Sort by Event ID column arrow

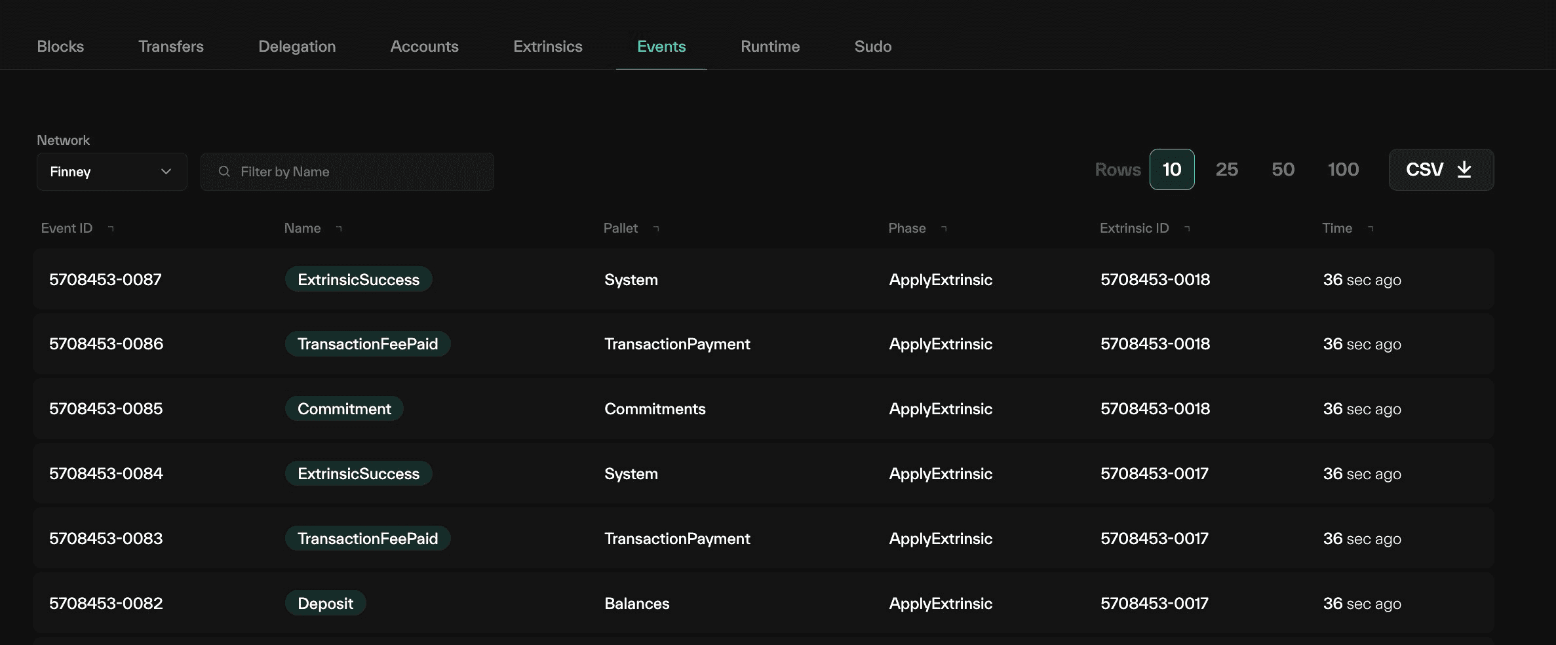pyautogui.click(x=111, y=228)
